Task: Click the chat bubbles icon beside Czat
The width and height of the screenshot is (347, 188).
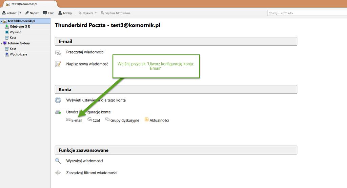Action: 89,119
